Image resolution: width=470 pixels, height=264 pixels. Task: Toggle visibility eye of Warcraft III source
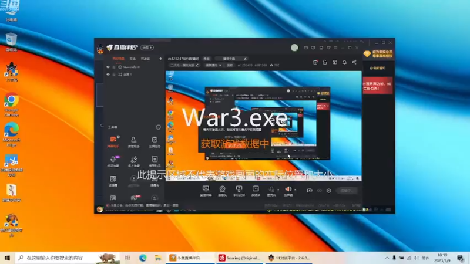pyautogui.click(x=108, y=67)
